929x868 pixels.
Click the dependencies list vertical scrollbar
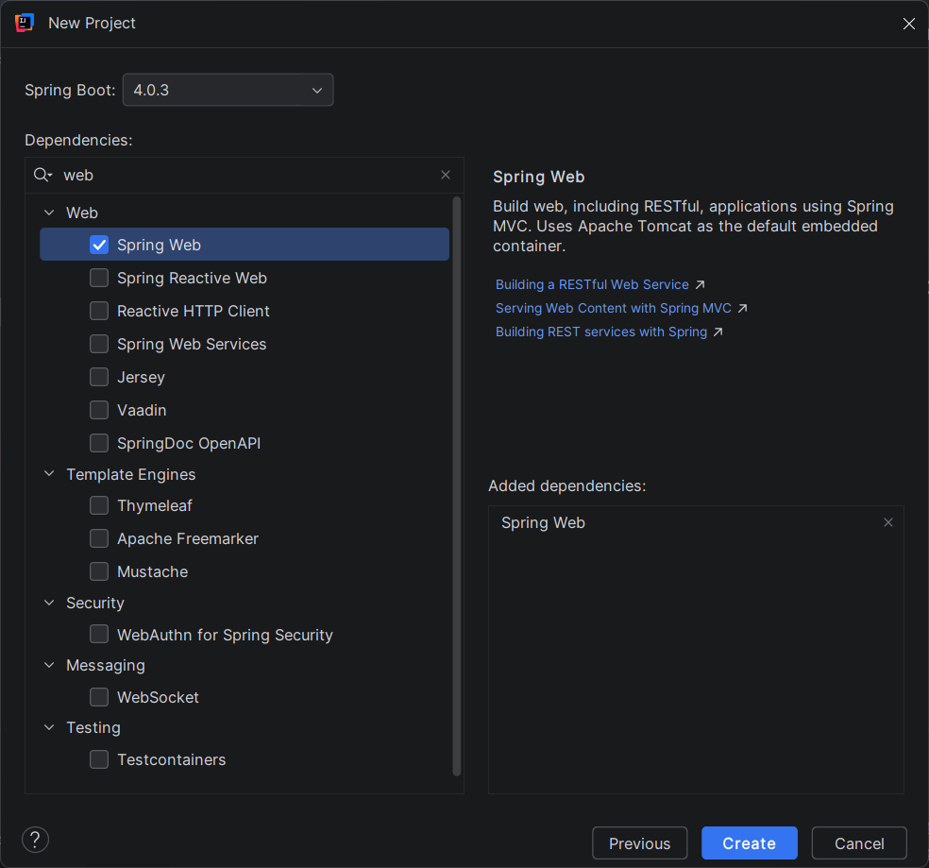pyautogui.click(x=457, y=472)
